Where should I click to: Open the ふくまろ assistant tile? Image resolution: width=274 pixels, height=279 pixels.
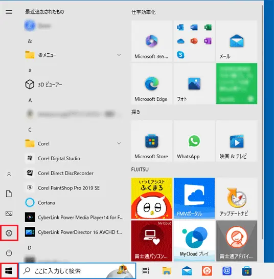pyautogui.click(x=152, y=198)
